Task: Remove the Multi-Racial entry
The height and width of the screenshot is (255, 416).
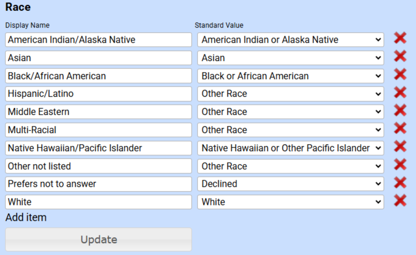Action: coord(400,128)
